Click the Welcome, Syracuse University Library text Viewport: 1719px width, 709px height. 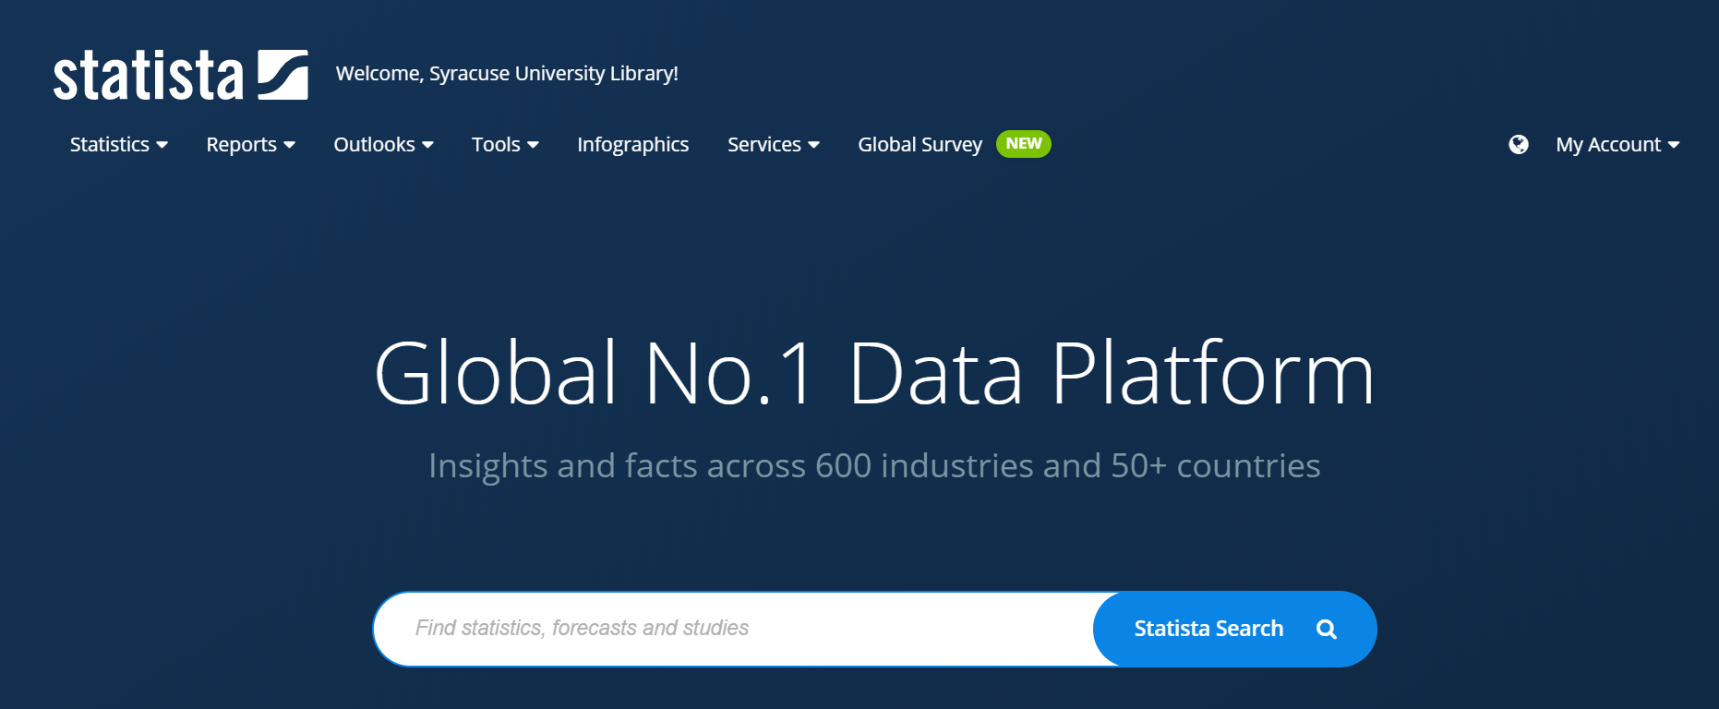point(507,73)
